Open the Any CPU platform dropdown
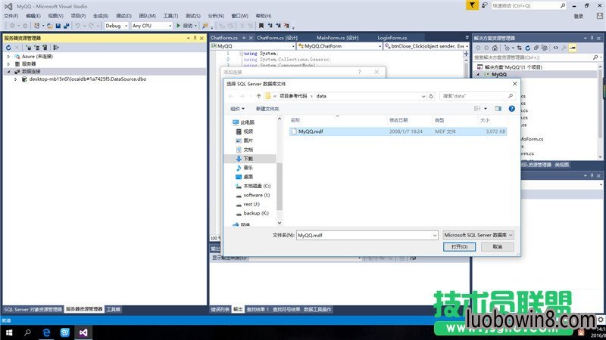The height and width of the screenshot is (340, 606). (170, 26)
